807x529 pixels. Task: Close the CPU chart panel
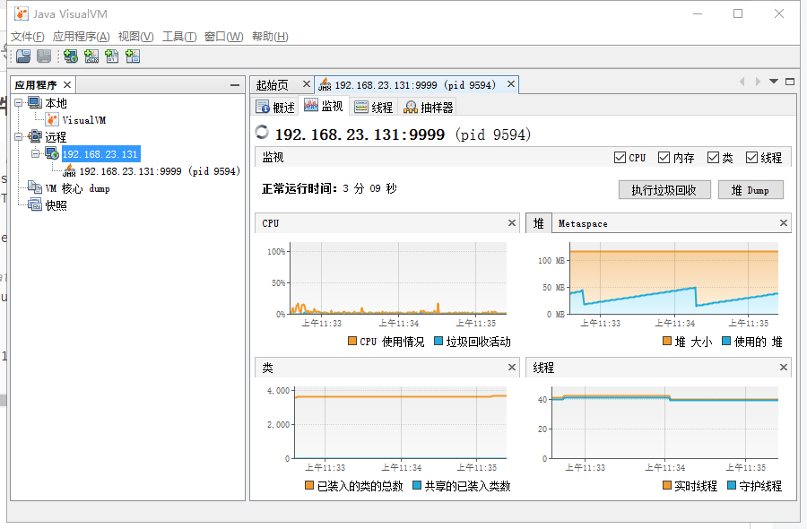[512, 223]
